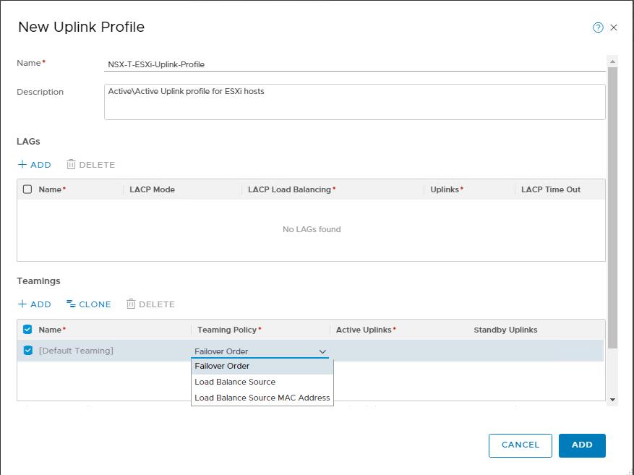Click the [Default Teaming] name cell

pos(76,351)
